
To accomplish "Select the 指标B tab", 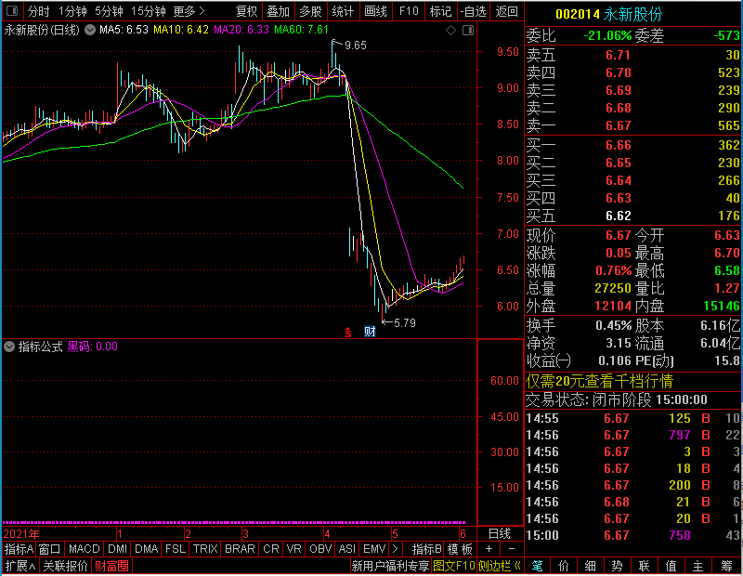I will [x=427, y=549].
